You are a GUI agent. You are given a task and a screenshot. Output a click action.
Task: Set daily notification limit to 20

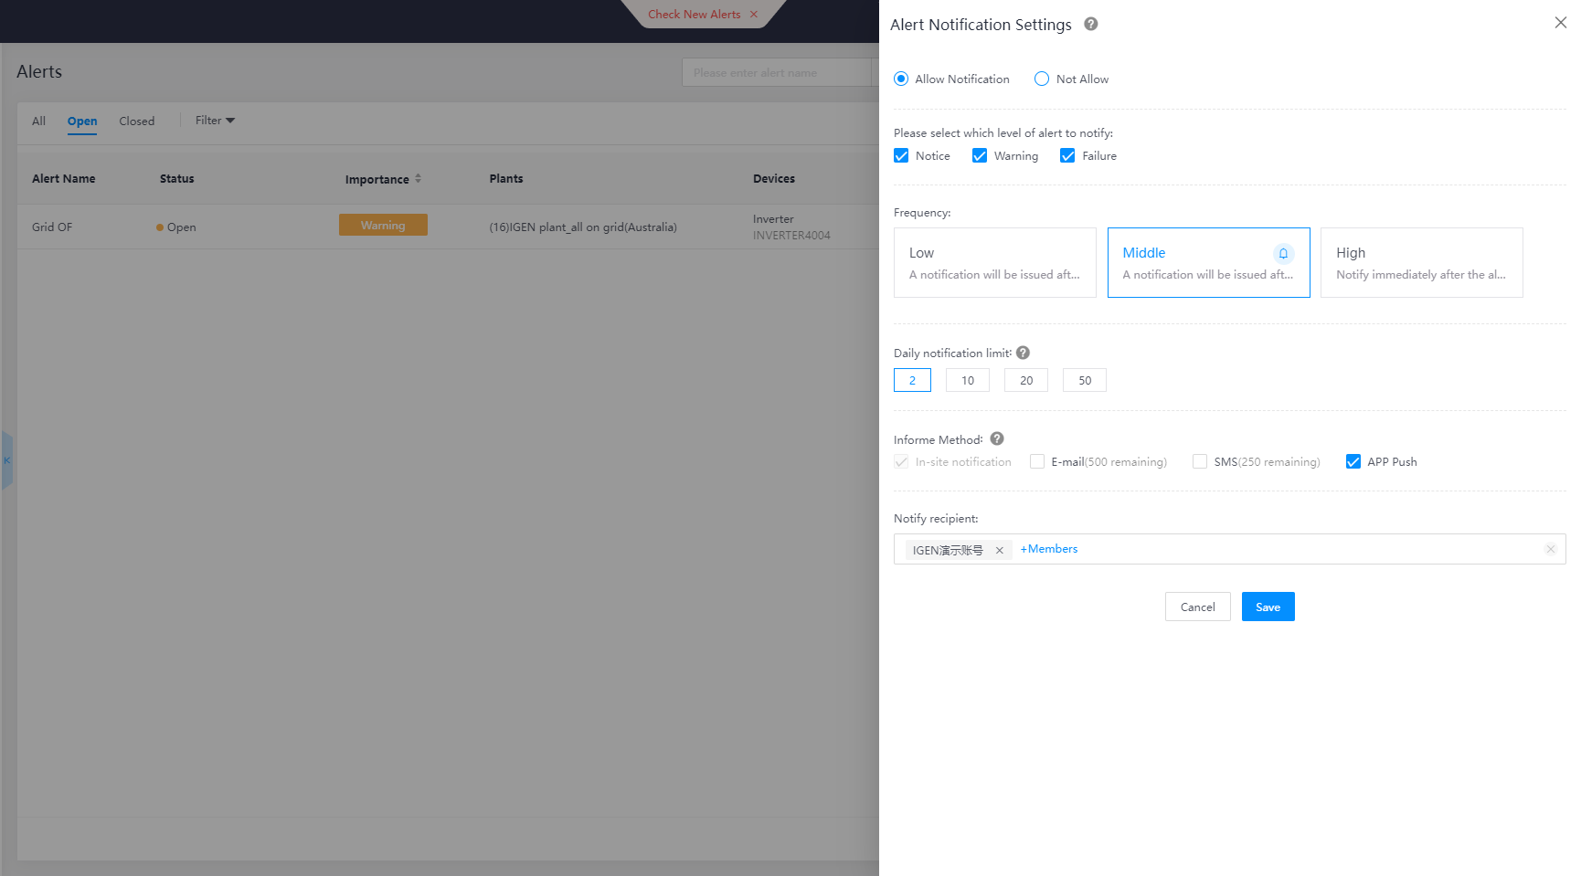pyautogui.click(x=1025, y=381)
